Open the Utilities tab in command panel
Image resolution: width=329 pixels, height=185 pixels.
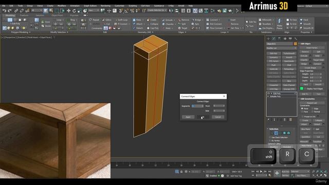click(296, 39)
